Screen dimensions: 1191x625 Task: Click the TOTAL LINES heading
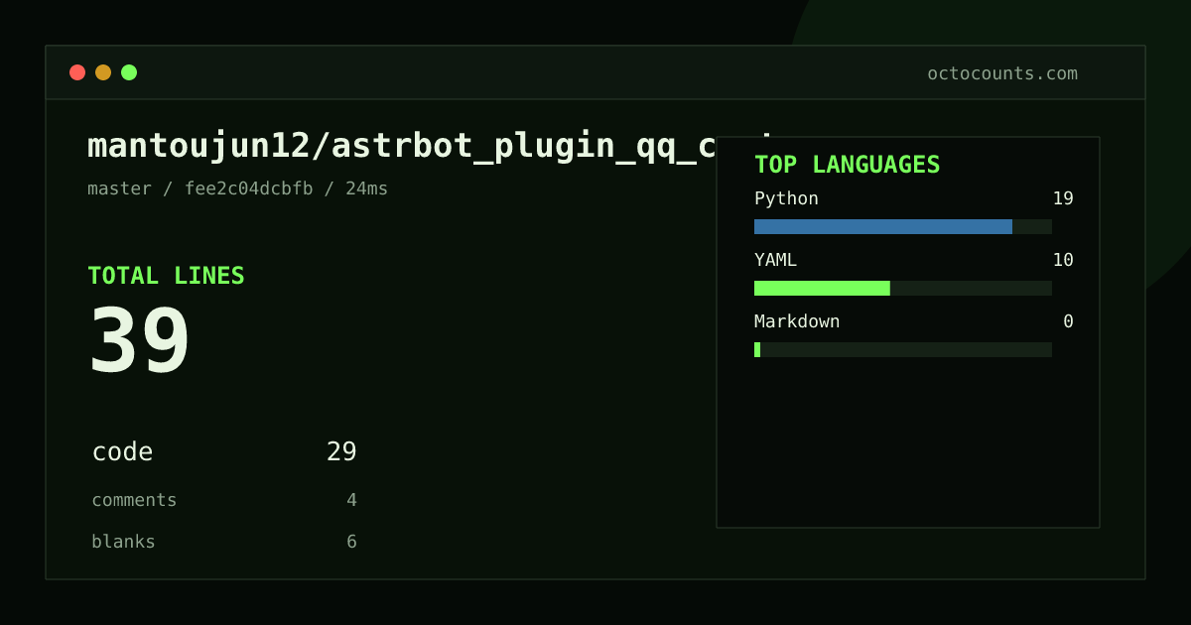[166, 276]
